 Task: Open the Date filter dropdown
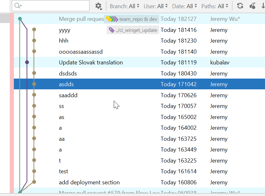point(185,6)
